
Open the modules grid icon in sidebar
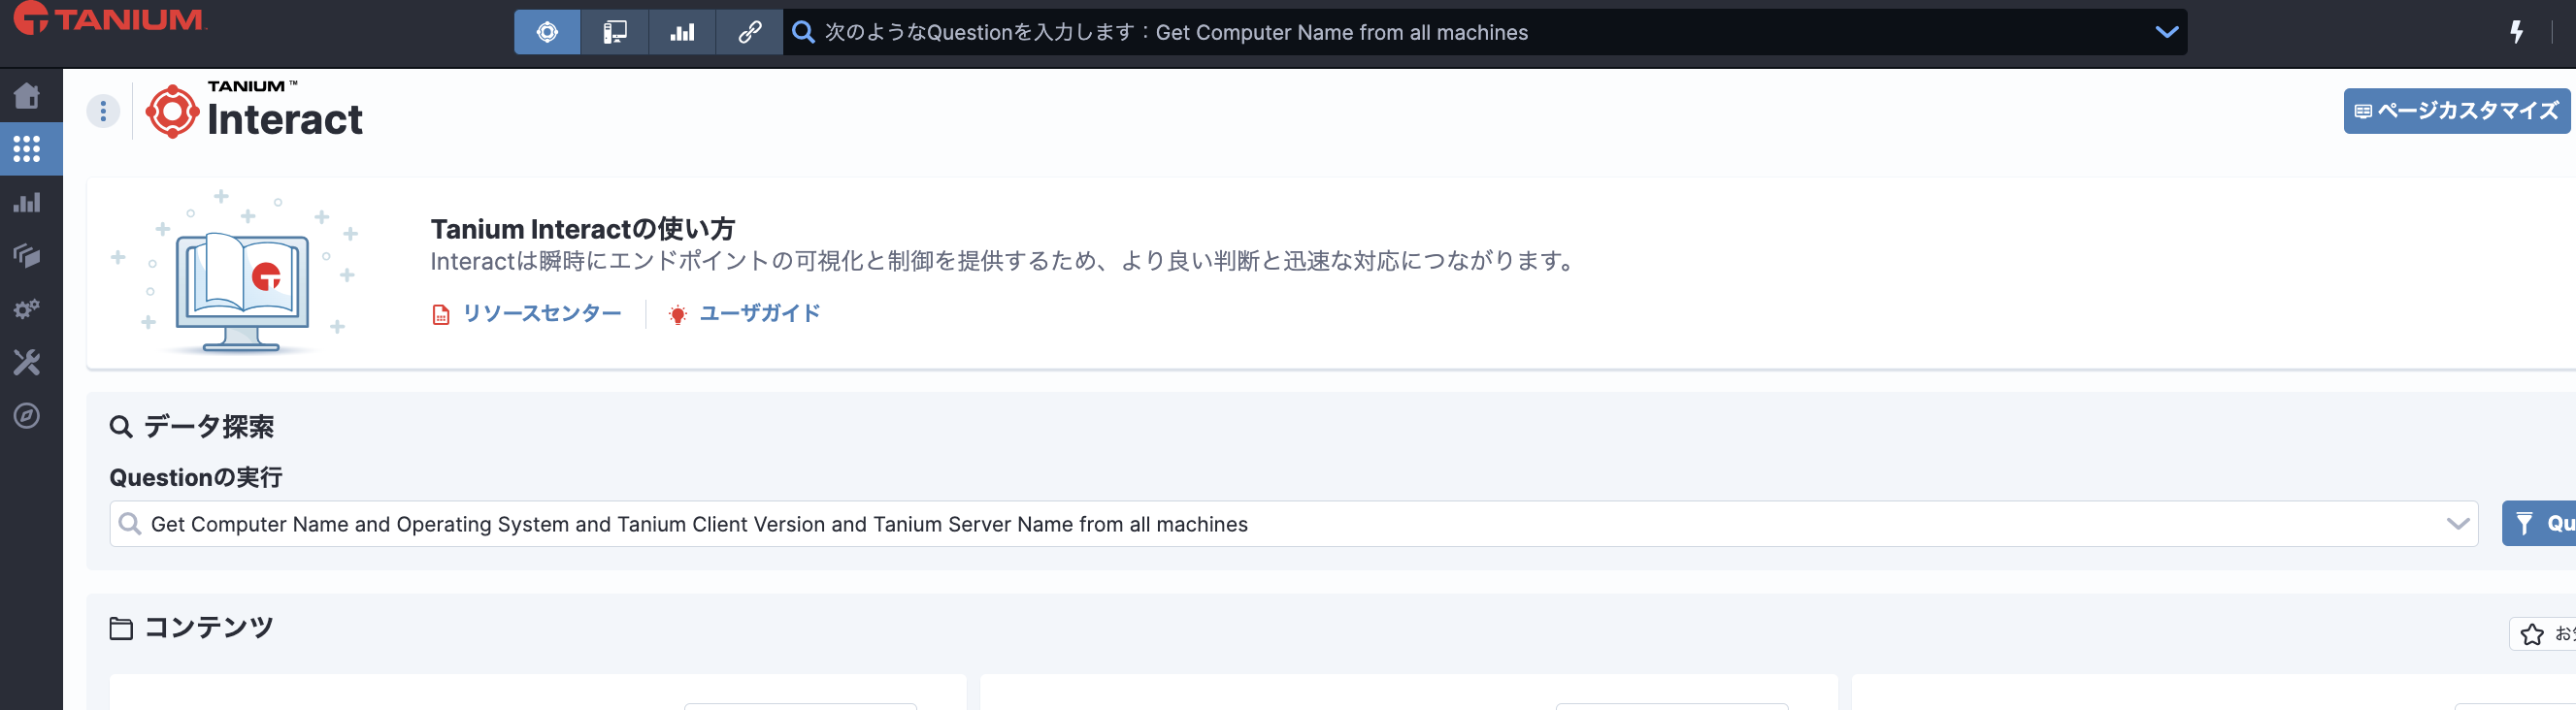[x=27, y=149]
